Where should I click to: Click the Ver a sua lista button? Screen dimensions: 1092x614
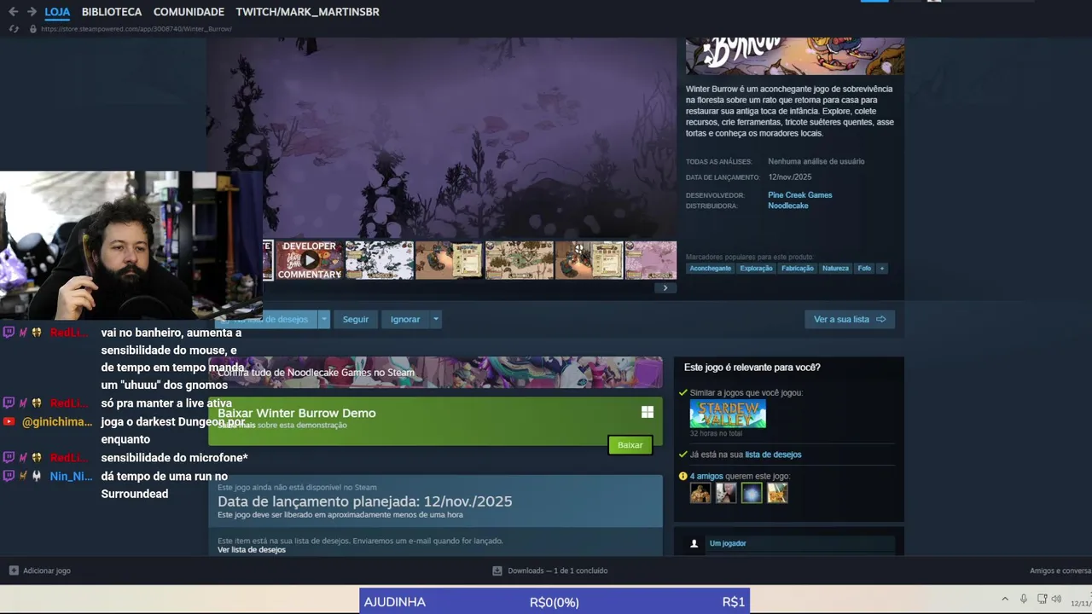[850, 319]
